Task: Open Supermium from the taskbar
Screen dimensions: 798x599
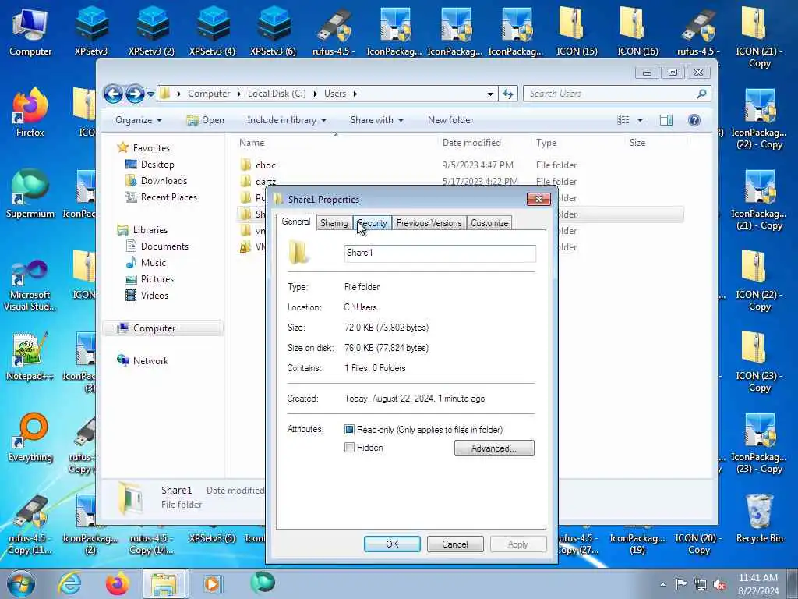Action: point(263,583)
